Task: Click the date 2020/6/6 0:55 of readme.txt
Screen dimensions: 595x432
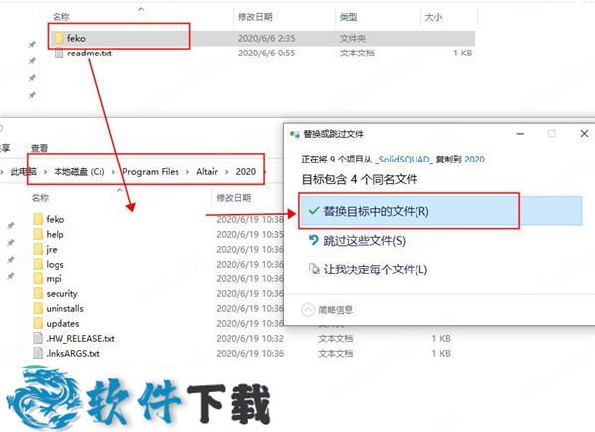Action: pos(266,54)
